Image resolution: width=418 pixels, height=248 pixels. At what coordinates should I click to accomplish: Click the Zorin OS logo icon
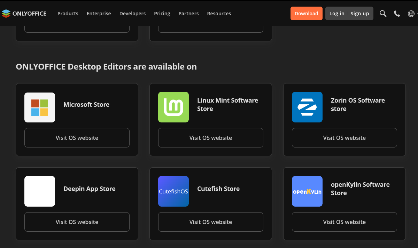coord(307,107)
